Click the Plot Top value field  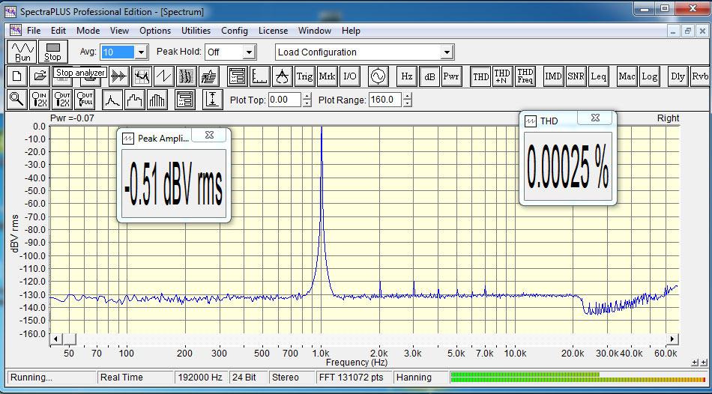coord(284,100)
